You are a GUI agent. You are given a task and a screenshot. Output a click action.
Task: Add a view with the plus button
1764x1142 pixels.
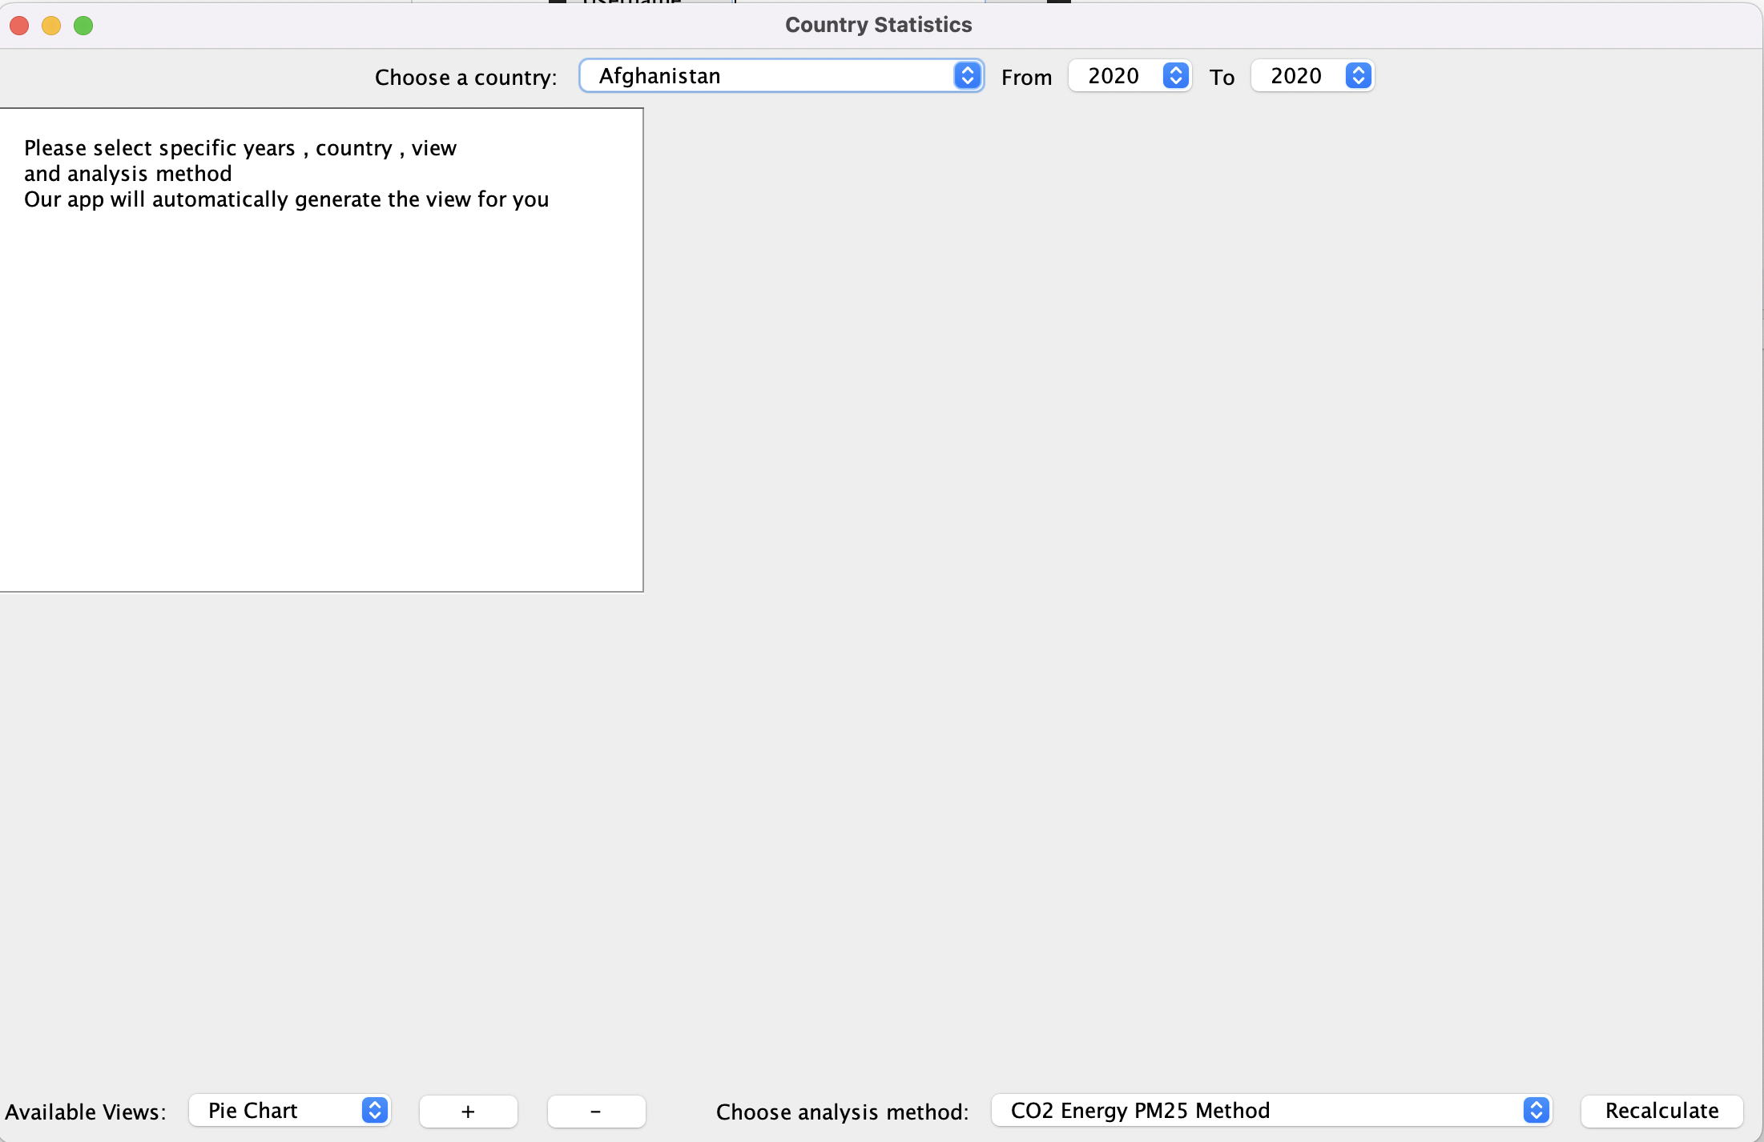coord(468,1111)
